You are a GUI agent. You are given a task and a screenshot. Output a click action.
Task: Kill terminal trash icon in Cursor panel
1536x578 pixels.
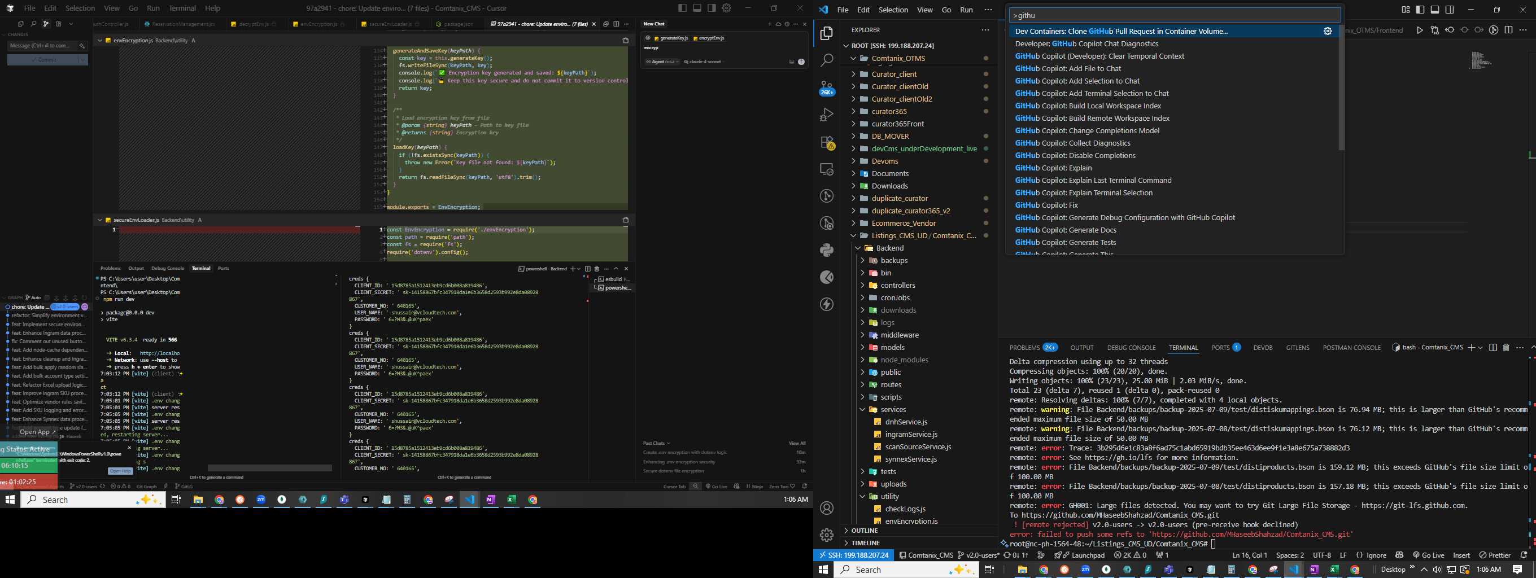(597, 269)
